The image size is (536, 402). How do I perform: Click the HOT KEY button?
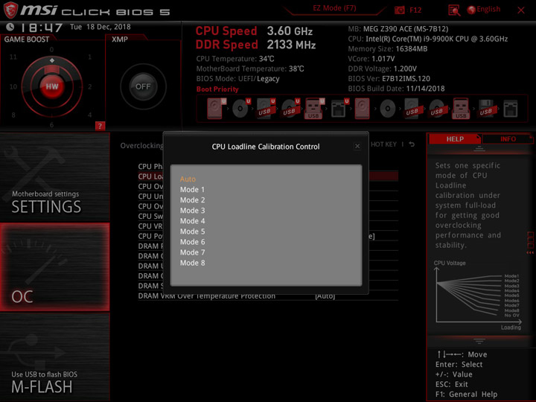point(383,144)
